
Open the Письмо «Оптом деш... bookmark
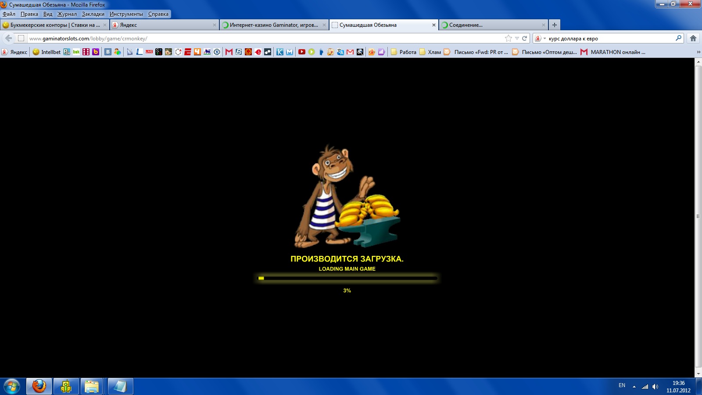tap(544, 52)
